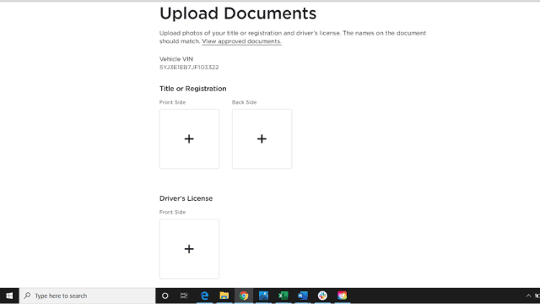The height and width of the screenshot is (304, 540).
Task: Upload Title or Registration Front Side photo
Action: (x=189, y=138)
